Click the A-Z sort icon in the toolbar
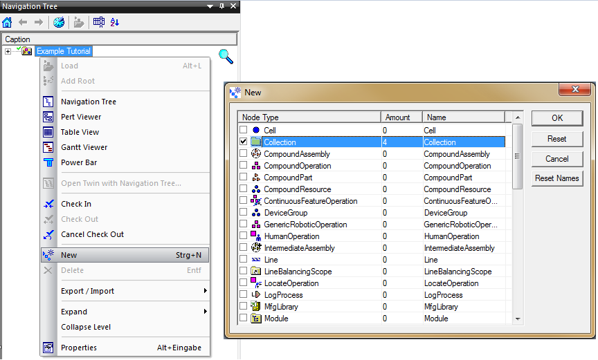598x360 pixels. [114, 22]
